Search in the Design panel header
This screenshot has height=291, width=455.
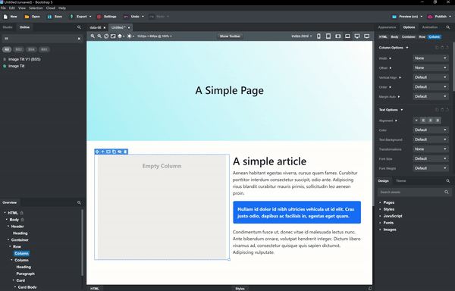(x=447, y=181)
